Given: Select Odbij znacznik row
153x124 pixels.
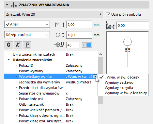Looking at the screenshot, I should [51, 104].
